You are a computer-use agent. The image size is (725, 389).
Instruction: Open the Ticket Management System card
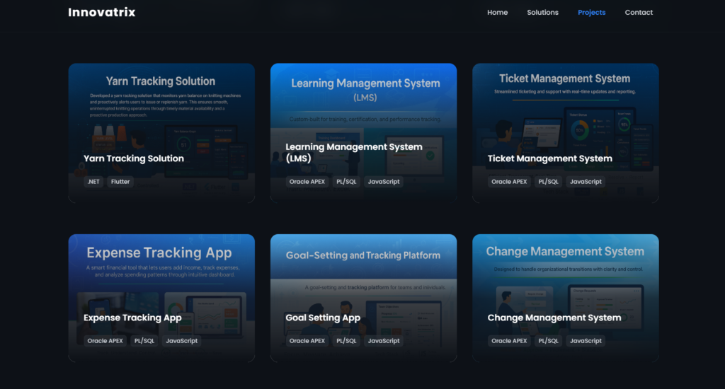coord(566,133)
